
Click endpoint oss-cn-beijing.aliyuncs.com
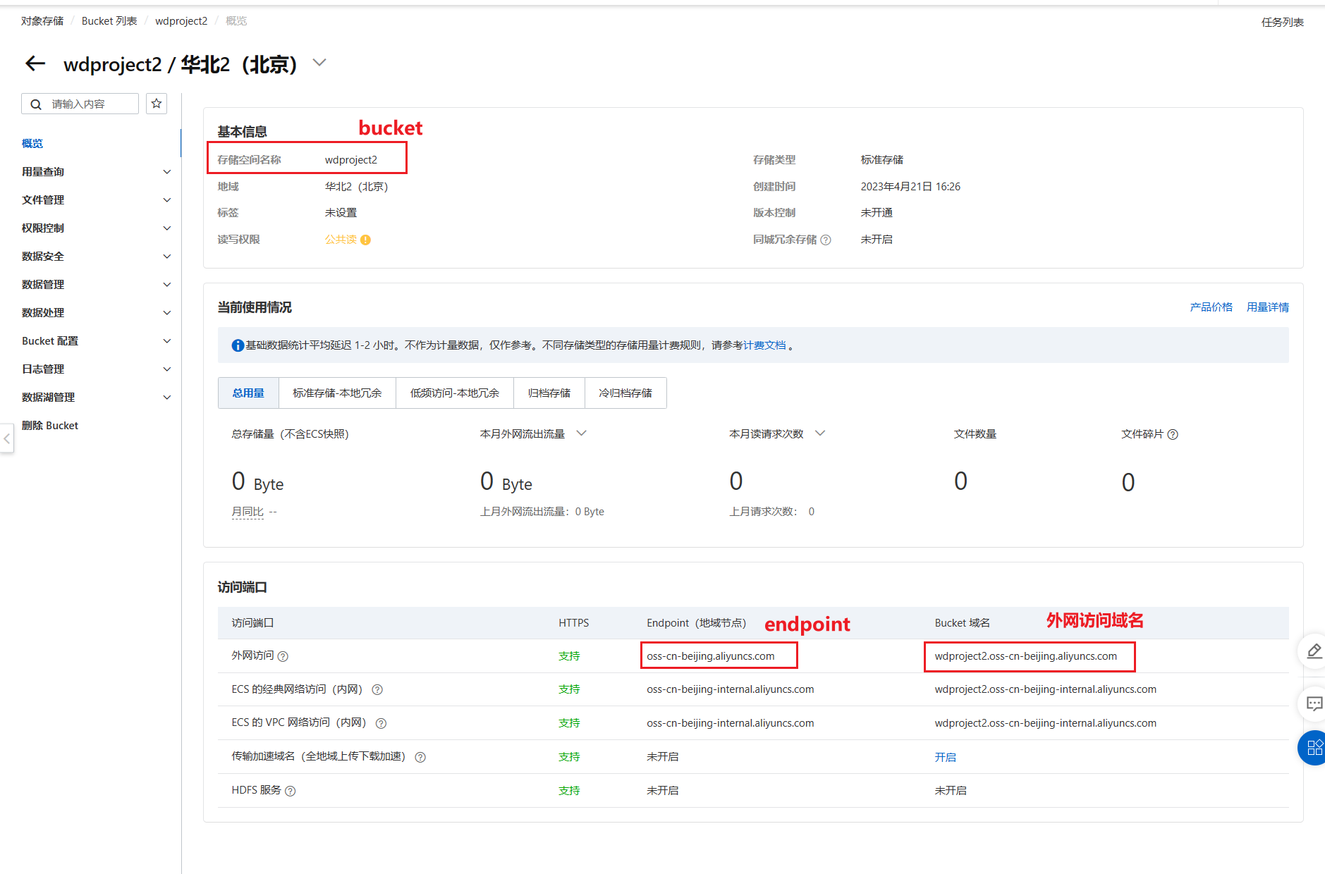711,656
